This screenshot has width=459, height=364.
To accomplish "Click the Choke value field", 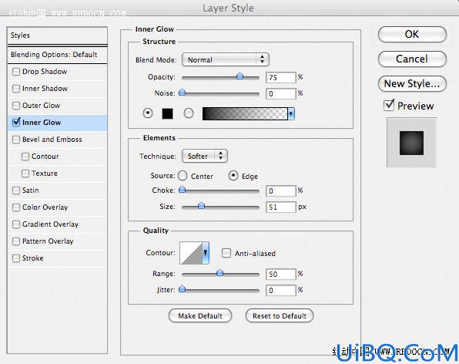I will [281, 190].
